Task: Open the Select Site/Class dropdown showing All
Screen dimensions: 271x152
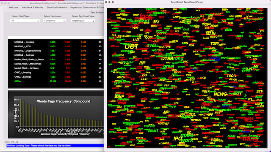Action: [25, 21]
